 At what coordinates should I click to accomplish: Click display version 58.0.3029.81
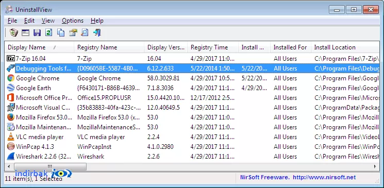(x=163, y=78)
